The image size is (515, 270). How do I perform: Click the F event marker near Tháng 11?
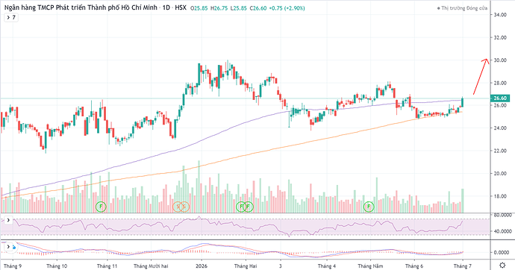click(x=102, y=207)
